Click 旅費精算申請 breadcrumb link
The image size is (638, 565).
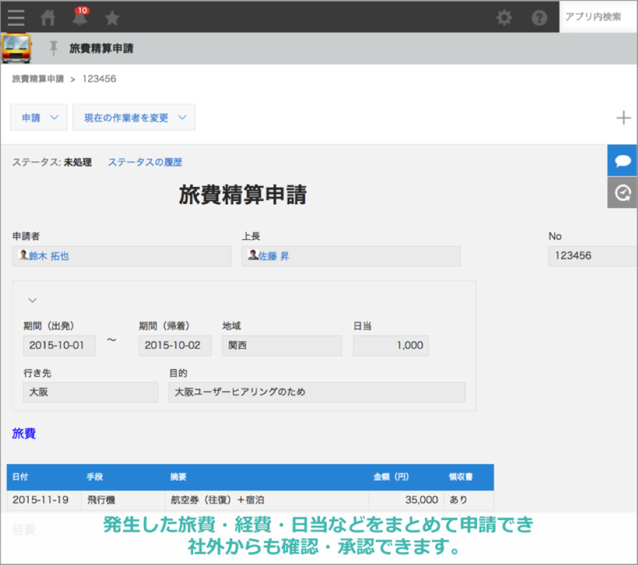coord(38,79)
